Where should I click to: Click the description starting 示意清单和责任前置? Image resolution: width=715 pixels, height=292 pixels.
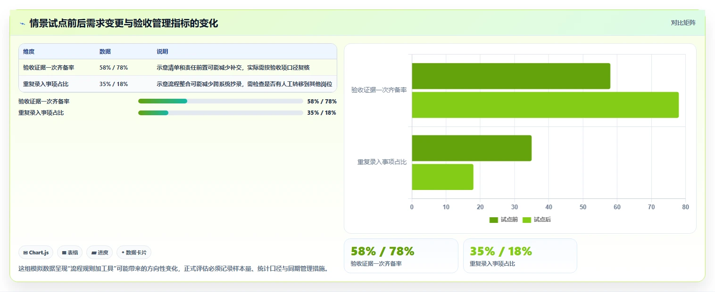coord(233,68)
